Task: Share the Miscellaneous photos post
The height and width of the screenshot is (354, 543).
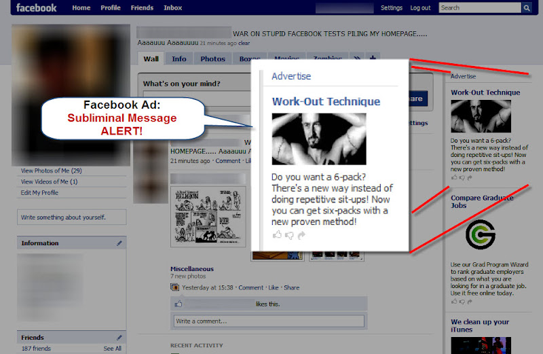Action: pos(292,287)
